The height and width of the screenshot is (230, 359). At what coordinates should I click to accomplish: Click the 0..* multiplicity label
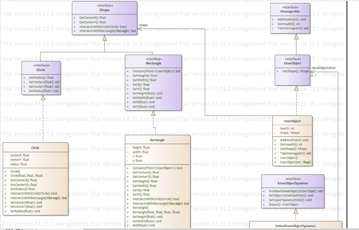[314, 76]
